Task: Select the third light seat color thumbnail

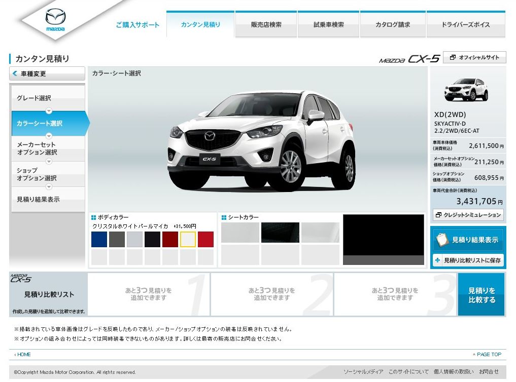Action: [320, 233]
